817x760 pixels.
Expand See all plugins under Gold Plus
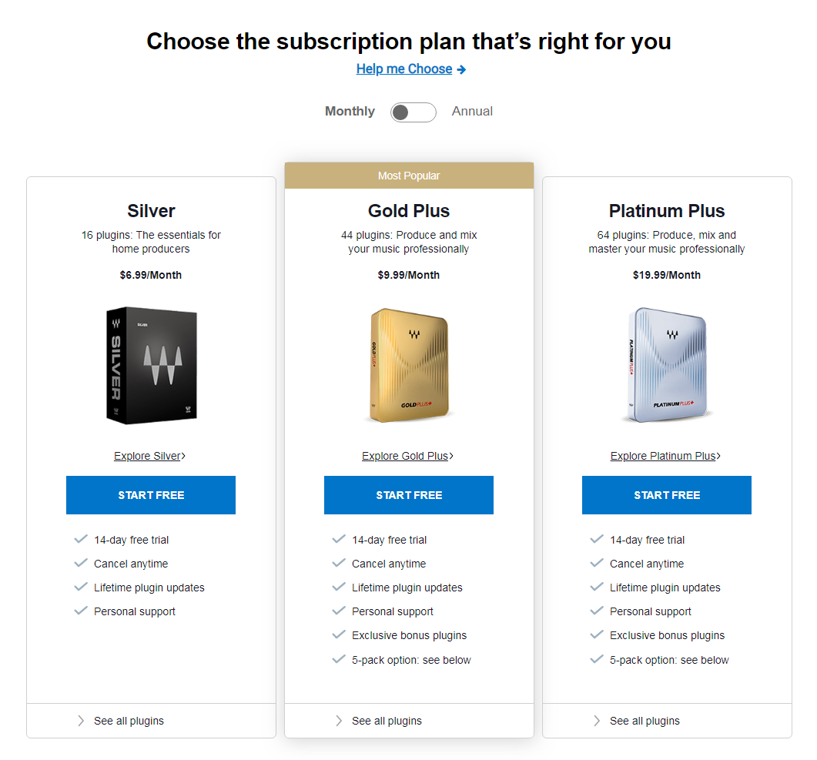coord(387,721)
